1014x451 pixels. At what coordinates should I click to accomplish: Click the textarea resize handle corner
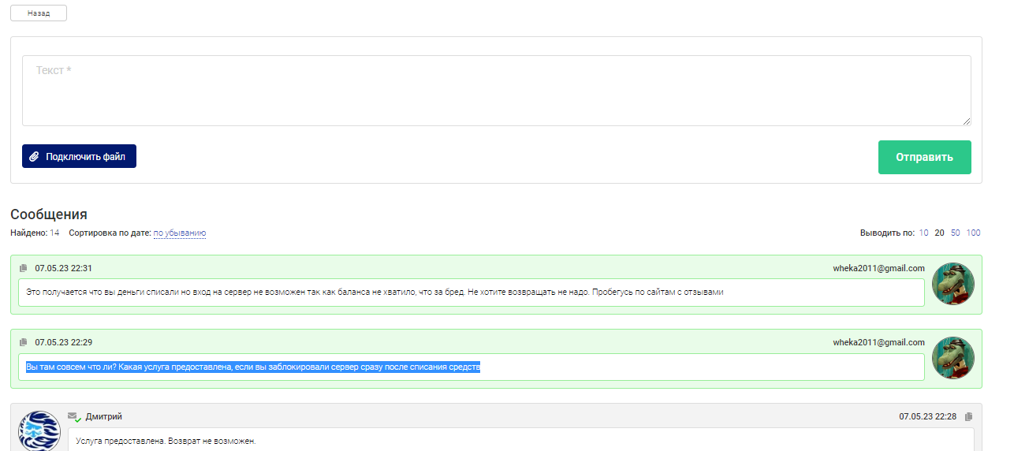tap(966, 121)
